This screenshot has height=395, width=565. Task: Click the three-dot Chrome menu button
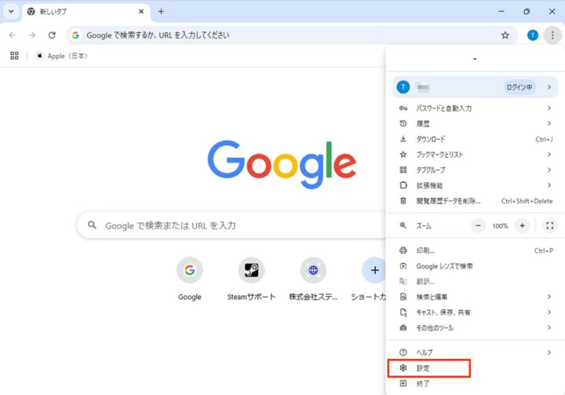tap(552, 35)
